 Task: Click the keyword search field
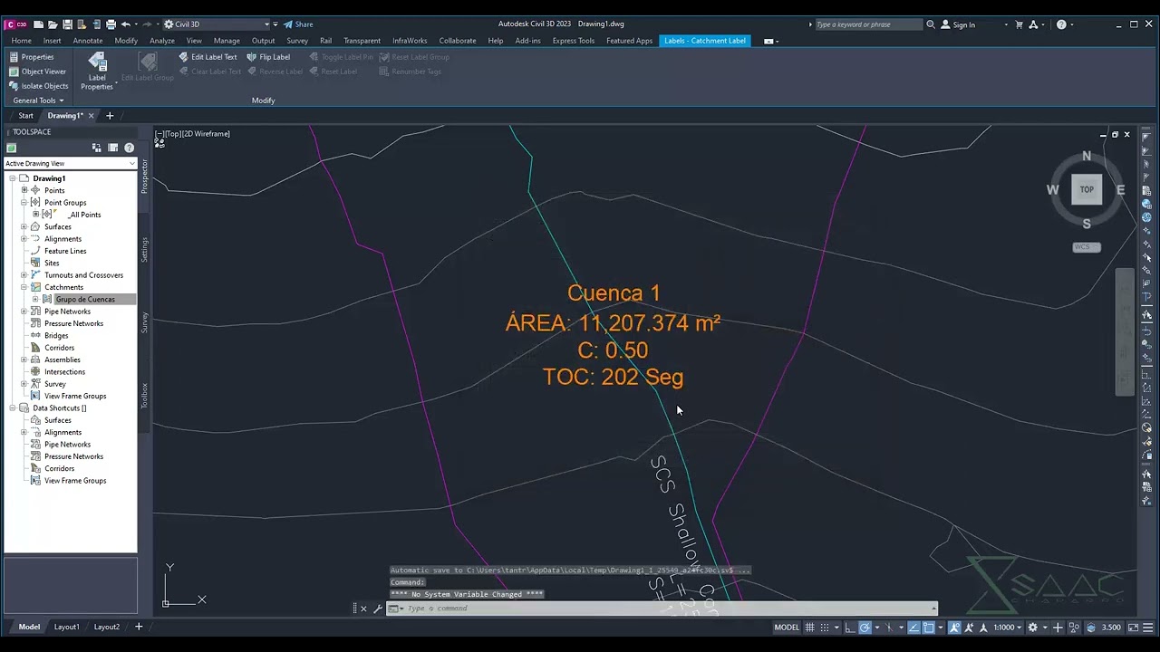click(x=867, y=24)
